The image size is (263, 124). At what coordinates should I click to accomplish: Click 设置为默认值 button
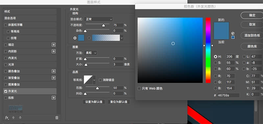94,102
